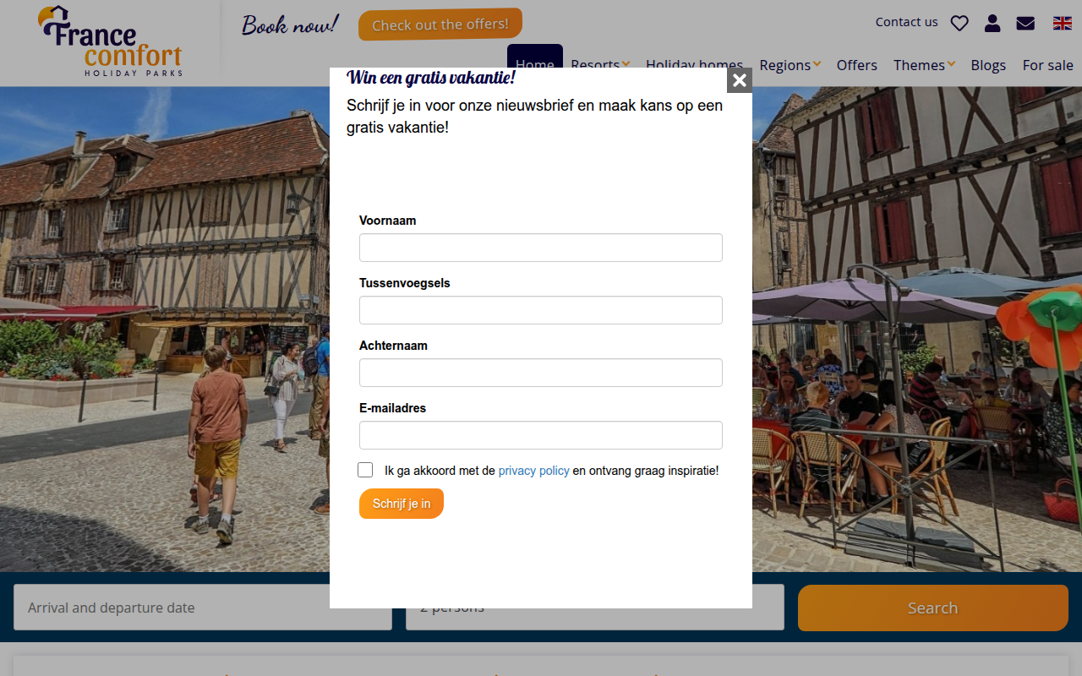
Task: Focus the Achternaam input field
Action: [541, 373]
